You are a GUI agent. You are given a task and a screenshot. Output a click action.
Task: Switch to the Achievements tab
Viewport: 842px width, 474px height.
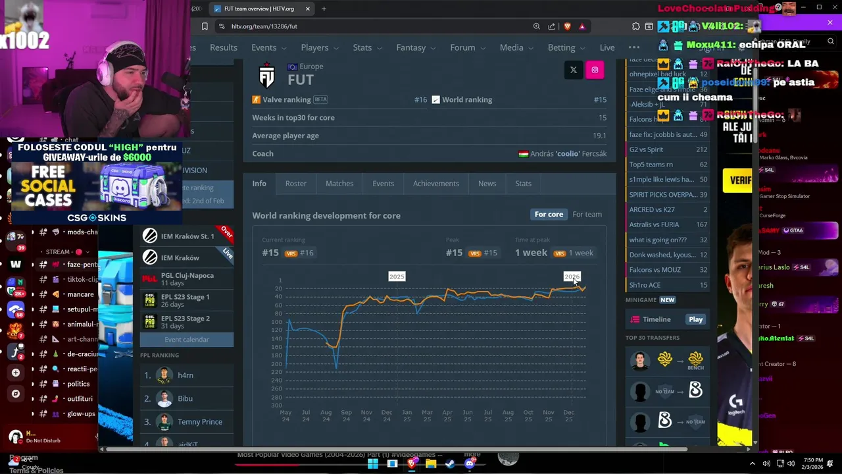436,184
